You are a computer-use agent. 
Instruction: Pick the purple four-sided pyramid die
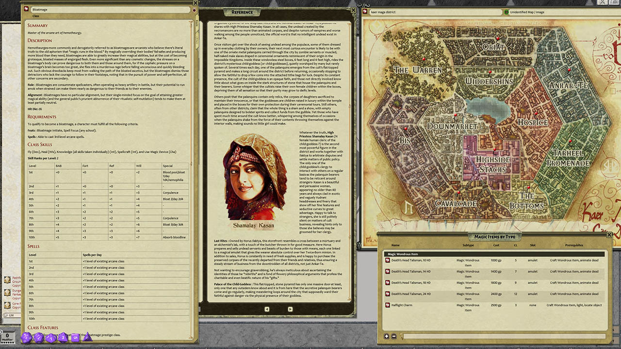pyautogui.click(x=88, y=336)
